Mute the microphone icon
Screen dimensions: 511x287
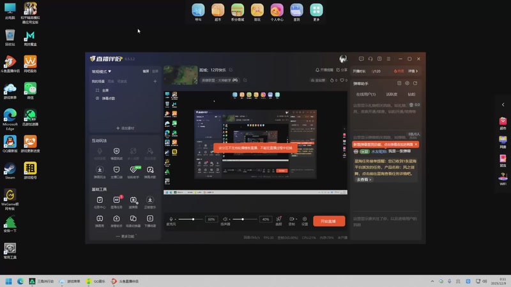(x=171, y=219)
